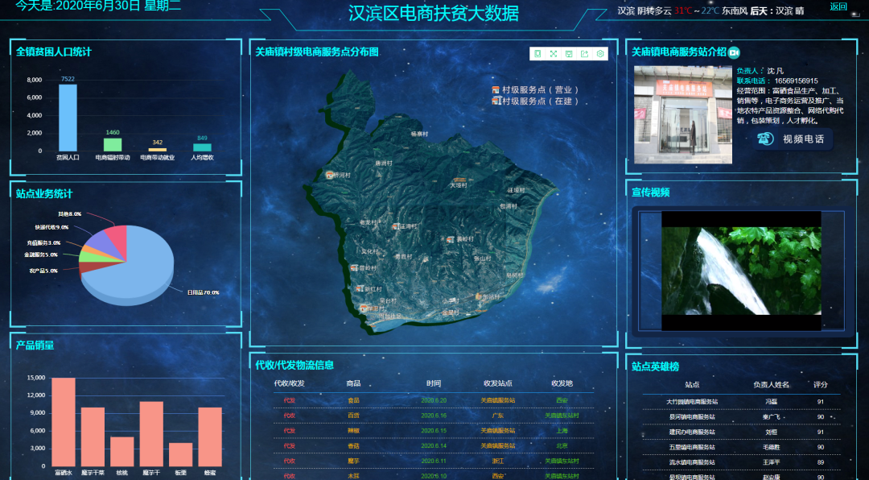Click the 评分 column header
This screenshot has height=480, width=869.
[820, 384]
